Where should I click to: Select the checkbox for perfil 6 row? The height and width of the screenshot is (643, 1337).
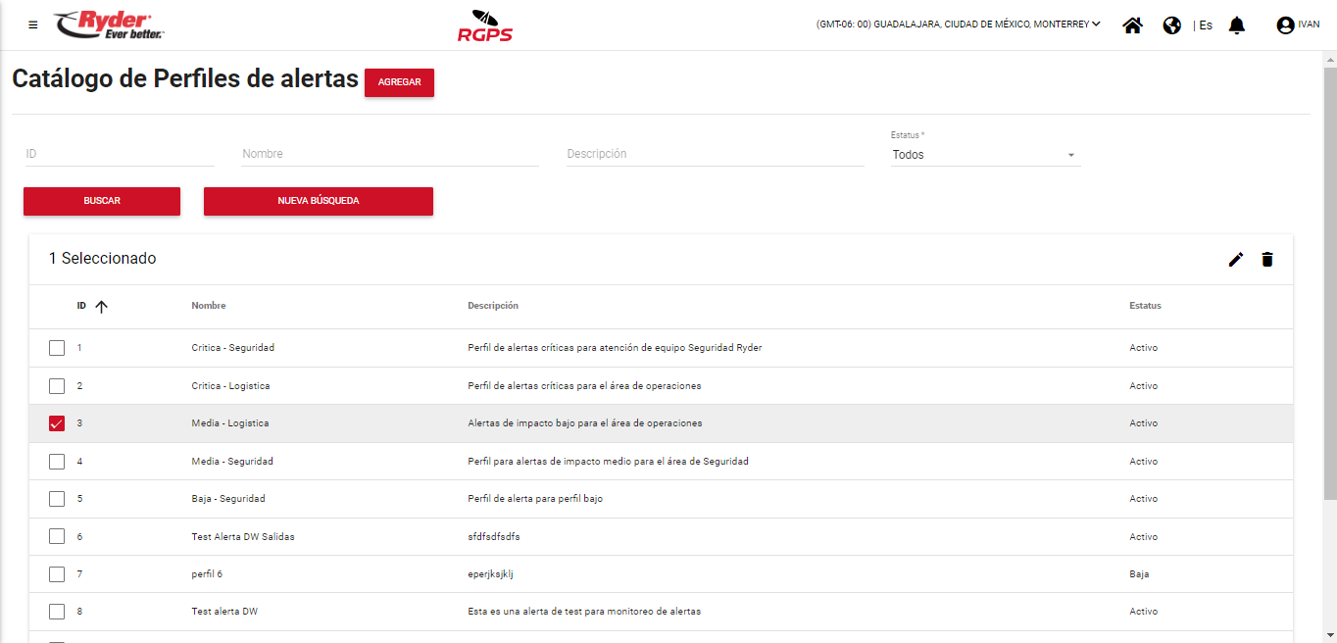tap(57, 574)
